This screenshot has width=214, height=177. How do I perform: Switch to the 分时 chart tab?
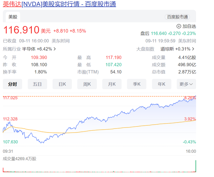[x=12, y=84]
